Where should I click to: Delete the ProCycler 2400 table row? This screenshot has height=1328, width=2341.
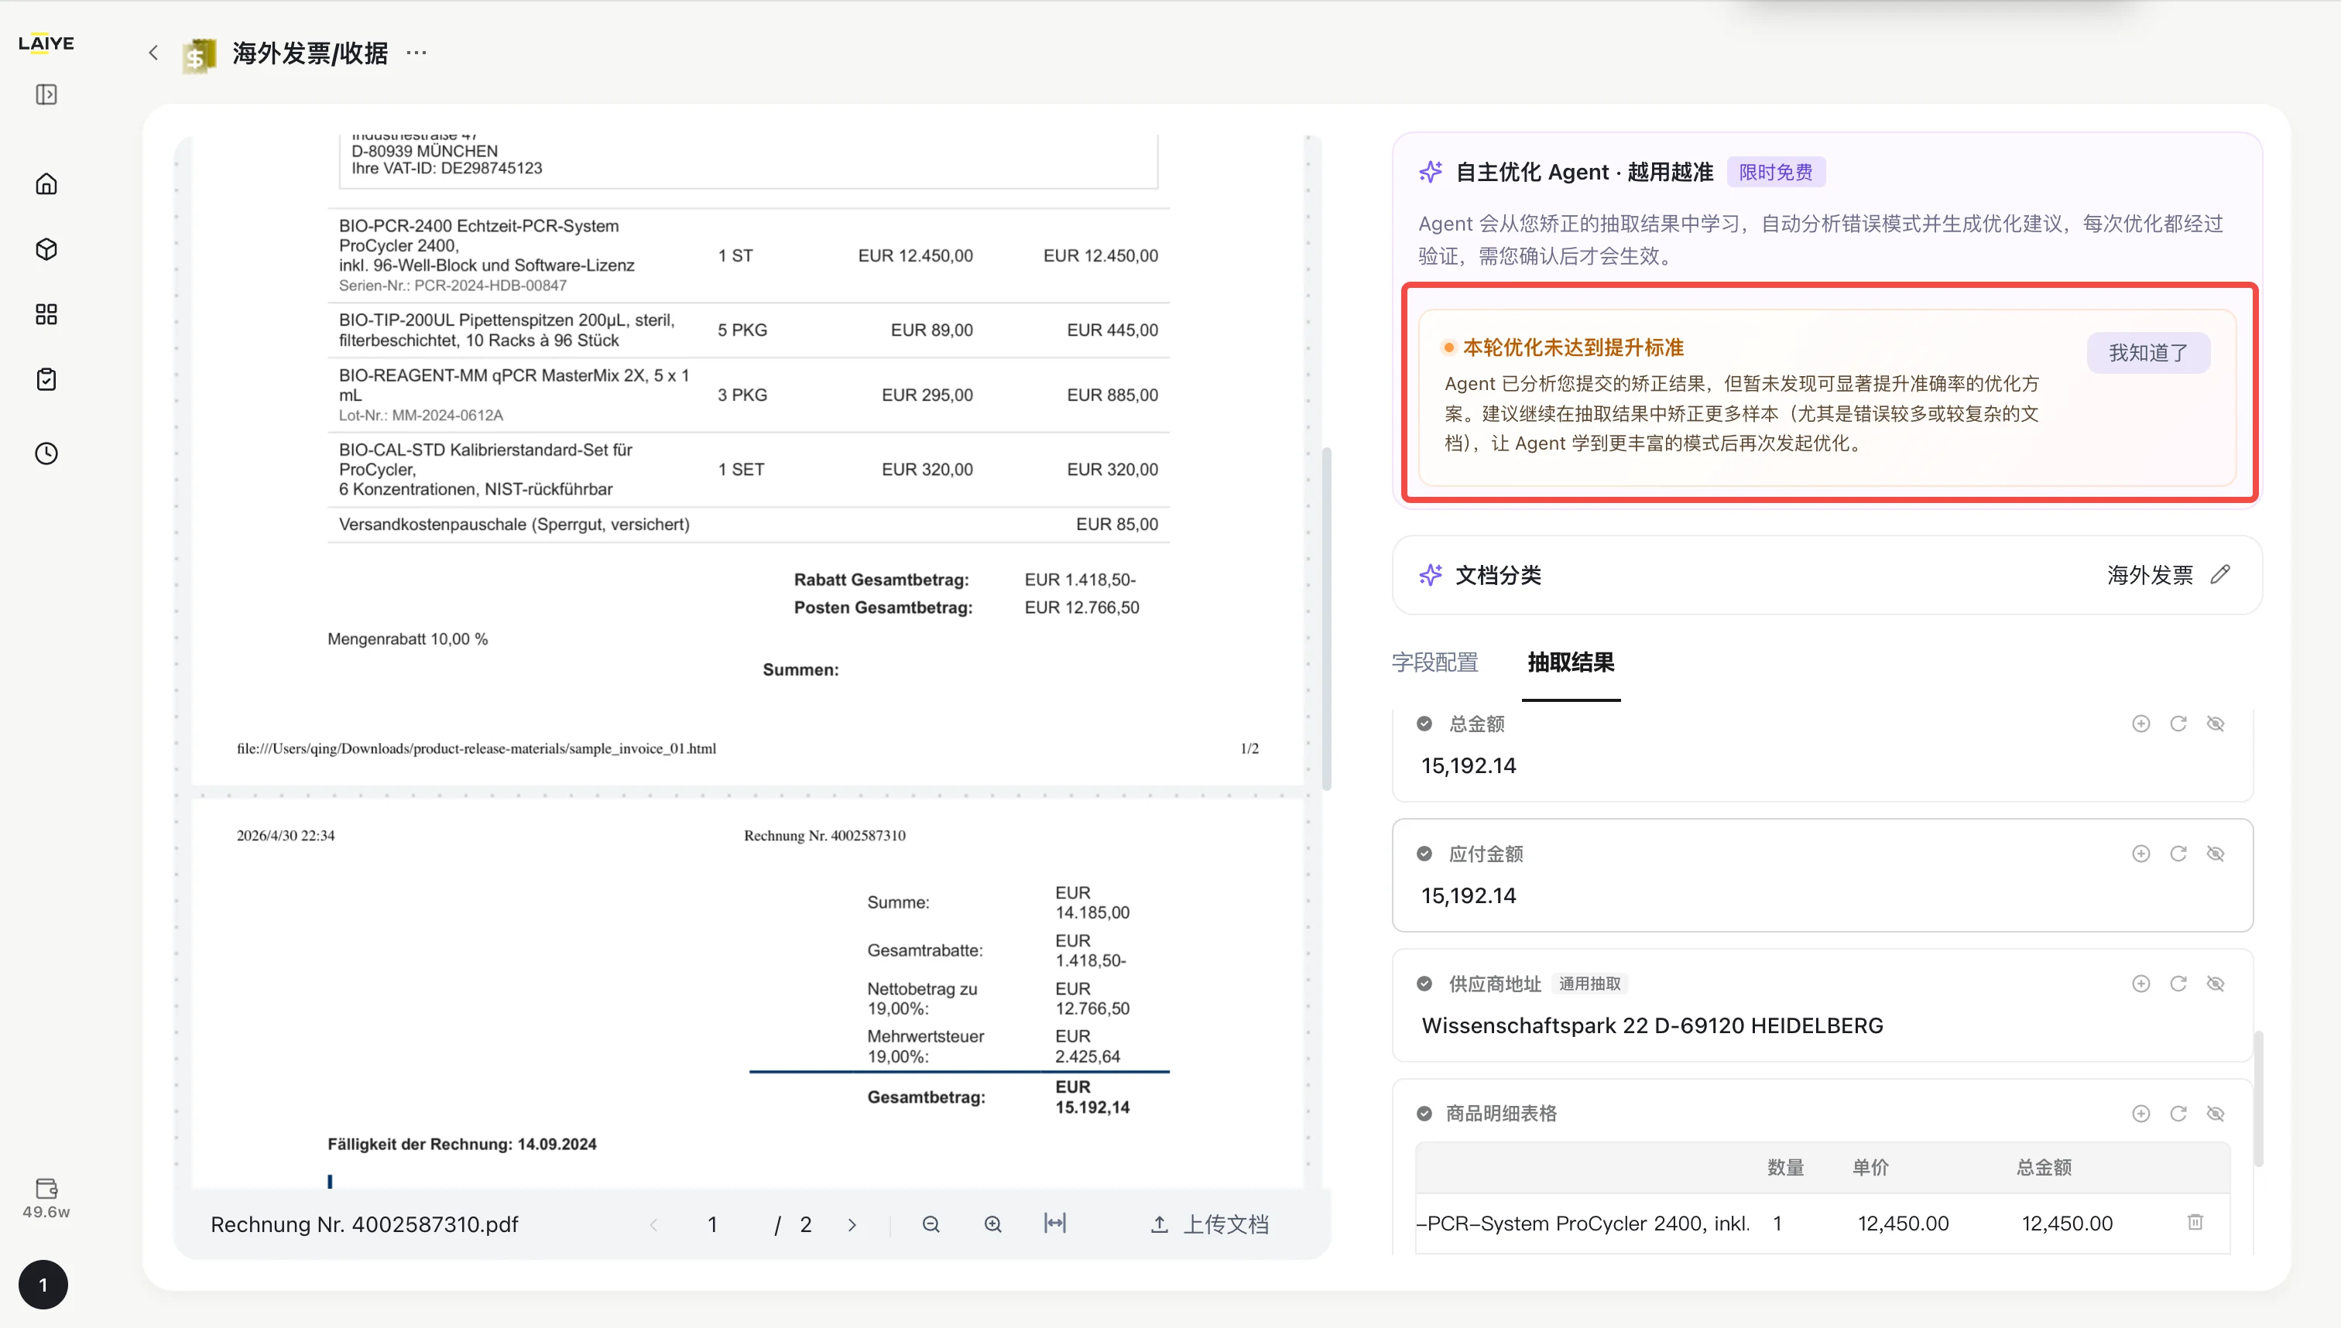2195,1222
